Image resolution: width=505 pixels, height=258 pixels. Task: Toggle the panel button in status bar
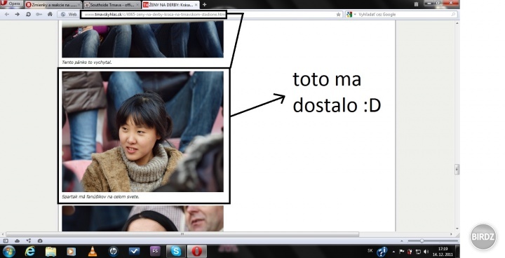click(x=6, y=240)
